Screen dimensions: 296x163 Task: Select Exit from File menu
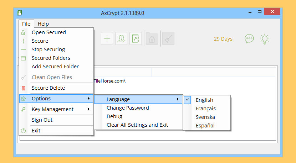tap(56, 131)
